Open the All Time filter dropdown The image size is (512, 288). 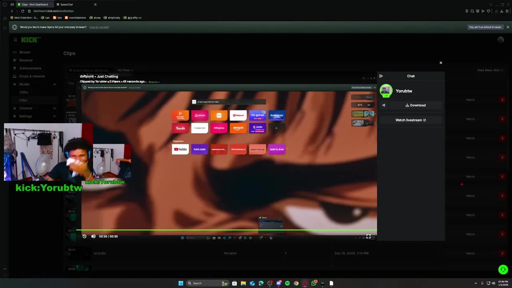(x=125, y=70)
